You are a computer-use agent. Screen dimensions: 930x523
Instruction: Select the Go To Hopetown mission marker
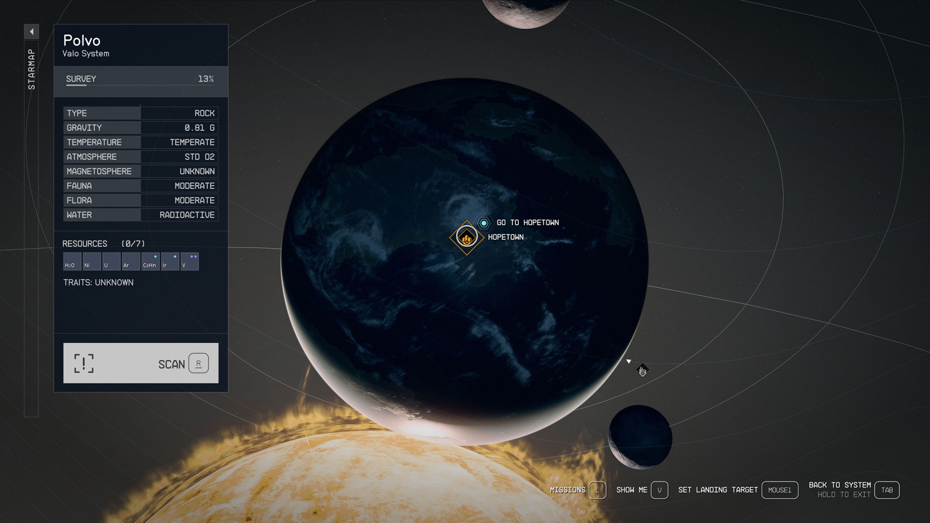tap(483, 223)
